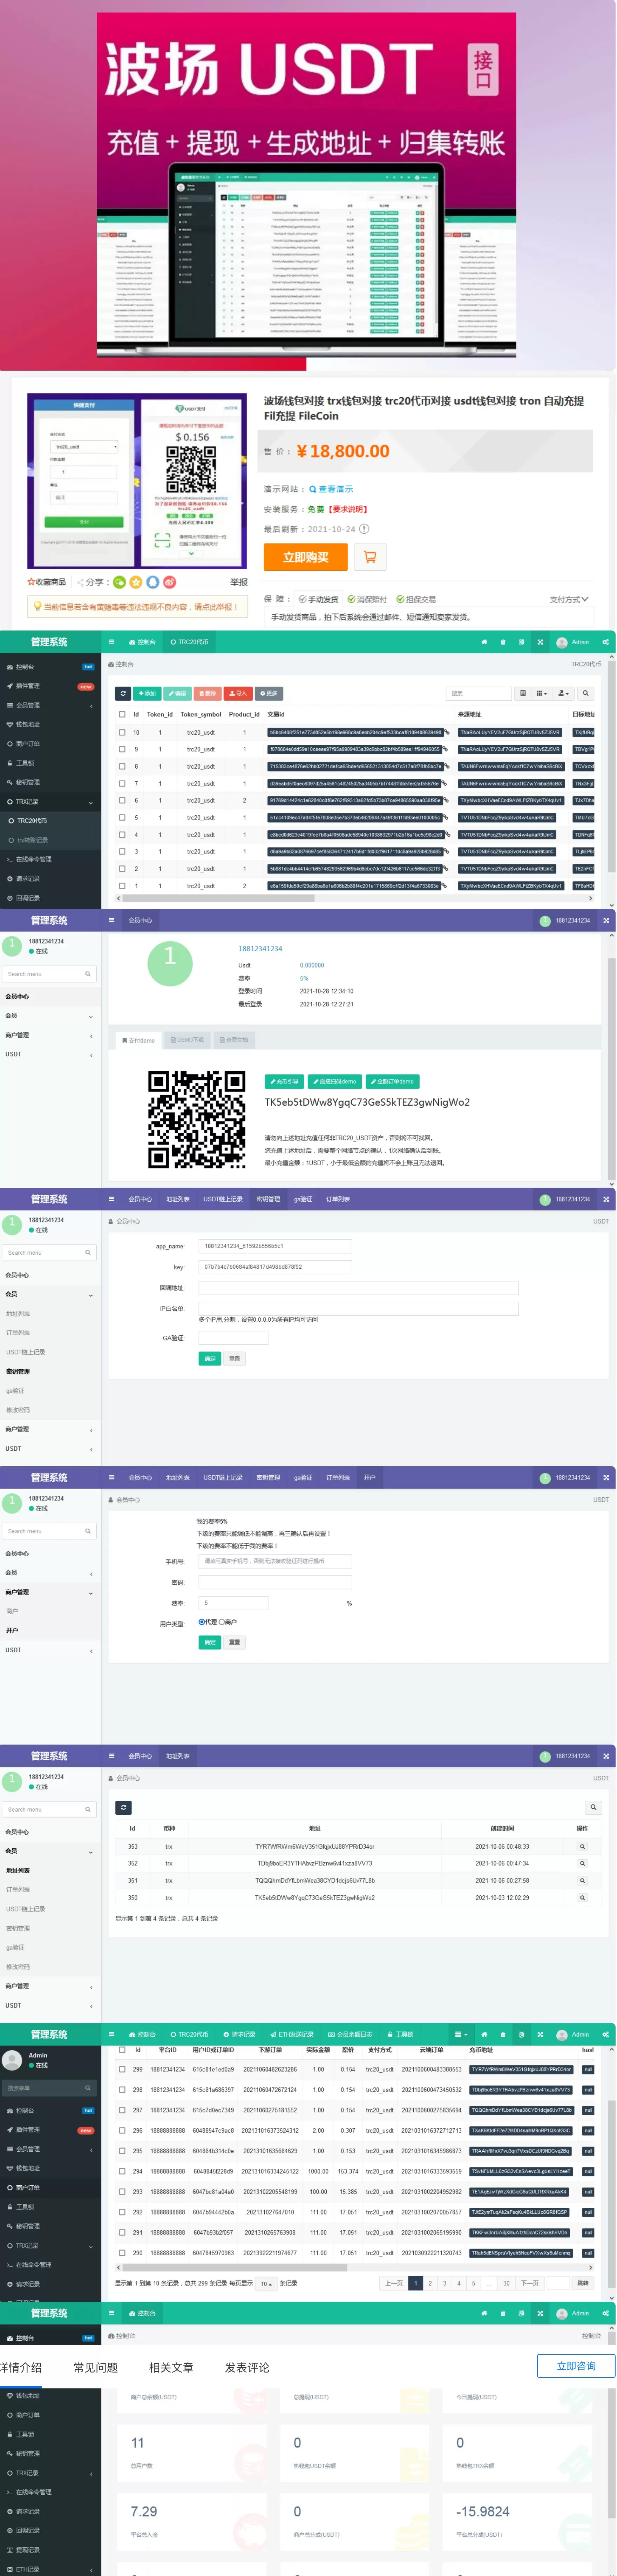Share to Weibo with the red icon

coord(169,582)
